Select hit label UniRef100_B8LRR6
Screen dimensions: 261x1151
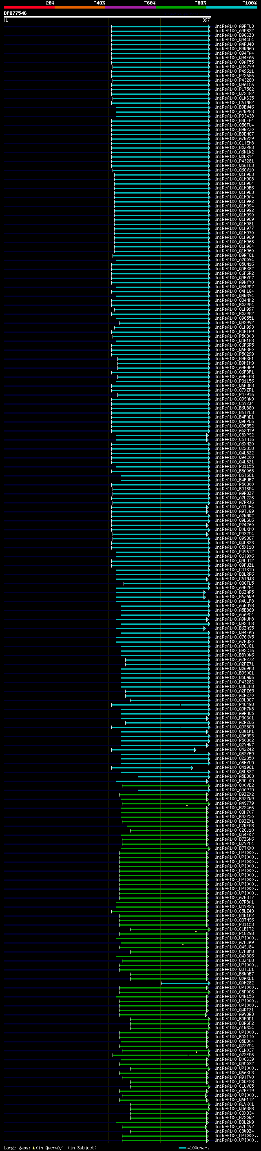234,574
